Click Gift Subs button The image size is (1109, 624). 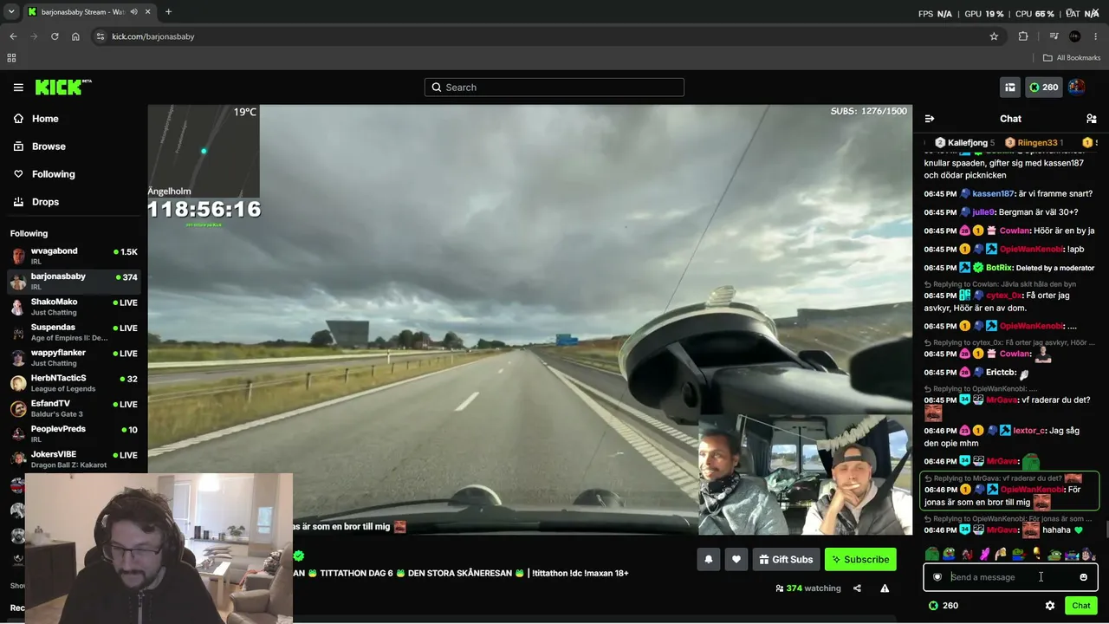(x=786, y=560)
